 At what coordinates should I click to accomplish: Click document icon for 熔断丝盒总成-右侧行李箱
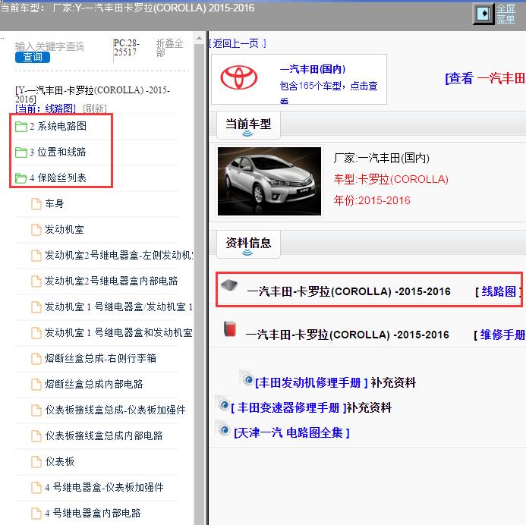pyautogui.click(x=36, y=358)
